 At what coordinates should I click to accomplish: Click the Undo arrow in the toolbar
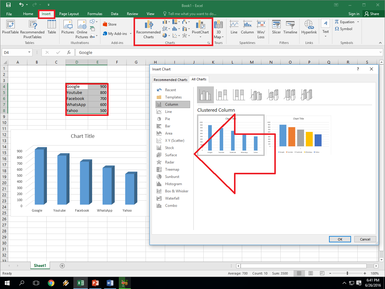[21, 5]
